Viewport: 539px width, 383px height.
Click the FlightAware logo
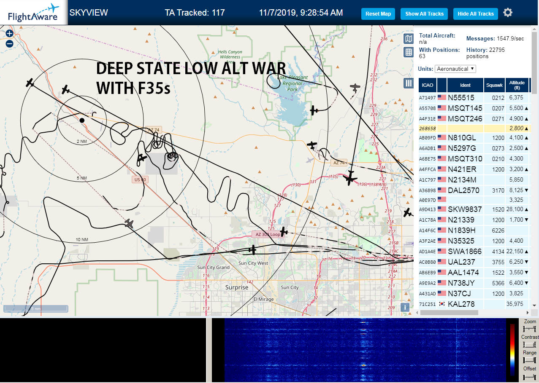[33, 13]
